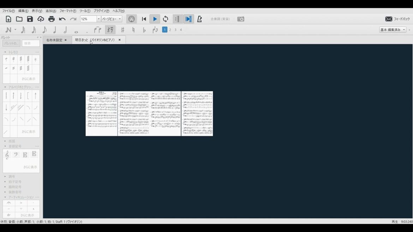The image size is (413, 232).
Task: Select the quarter note duration
Action: point(55,30)
